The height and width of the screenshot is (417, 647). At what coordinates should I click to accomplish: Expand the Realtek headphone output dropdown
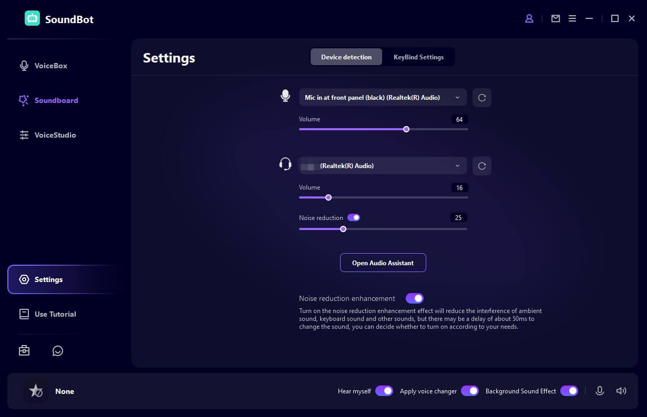click(383, 166)
